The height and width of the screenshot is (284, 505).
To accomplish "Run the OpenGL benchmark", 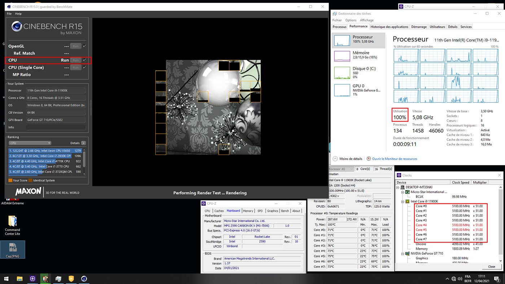I will [75, 46].
